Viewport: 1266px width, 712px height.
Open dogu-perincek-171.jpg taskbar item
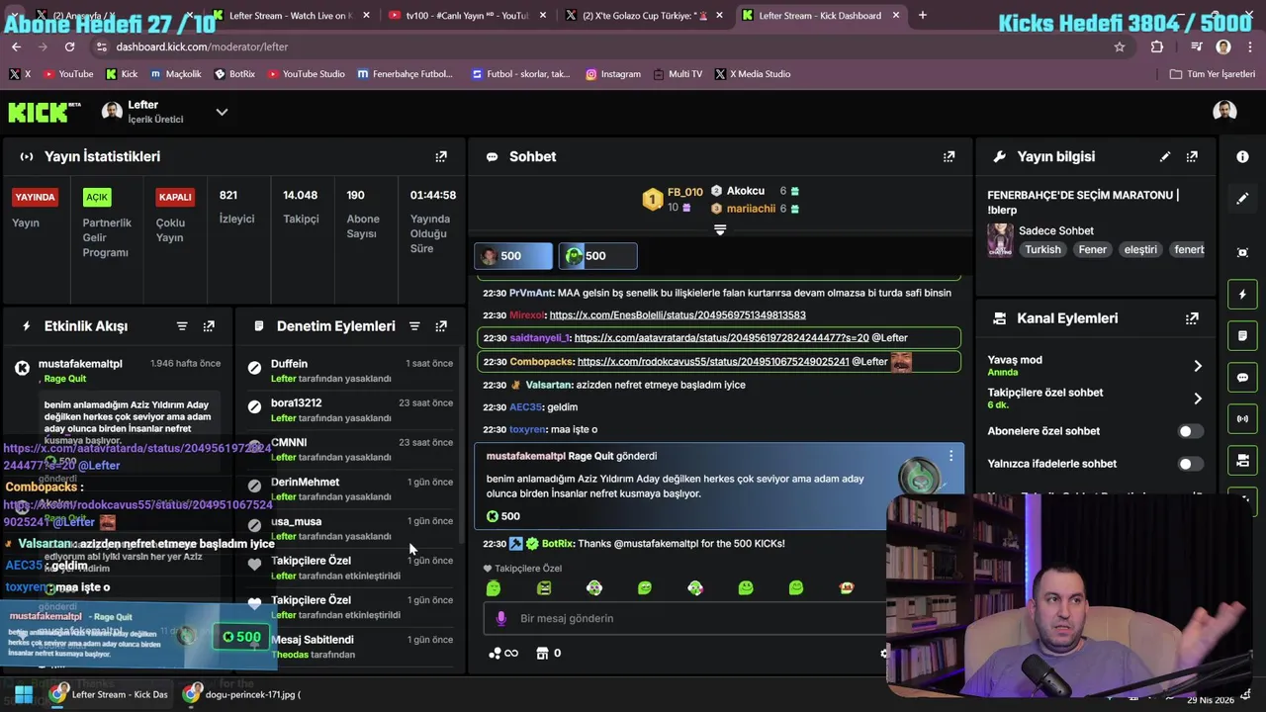[x=244, y=694]
